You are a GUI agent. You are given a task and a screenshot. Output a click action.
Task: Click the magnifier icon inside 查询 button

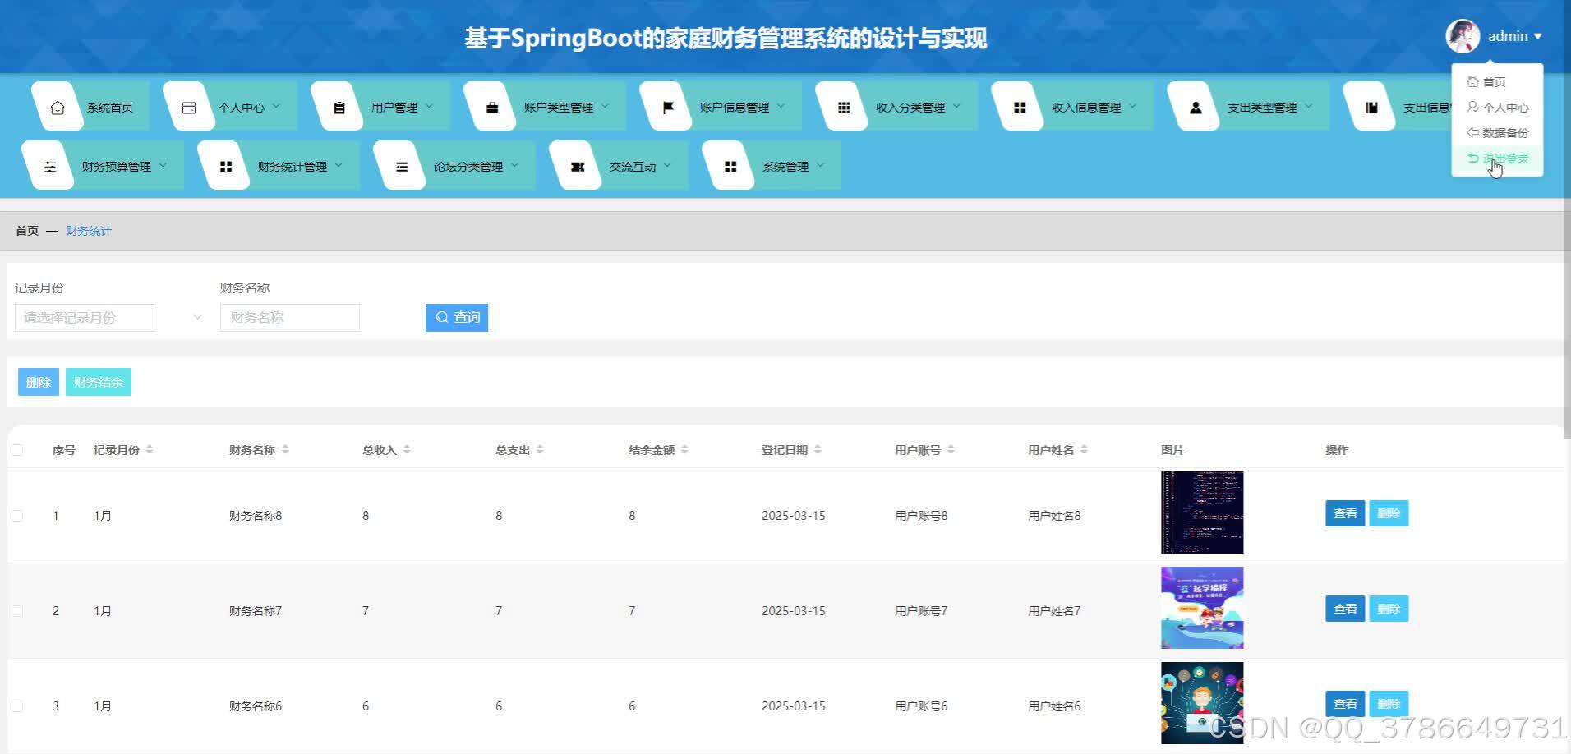[x=441, y=317]
